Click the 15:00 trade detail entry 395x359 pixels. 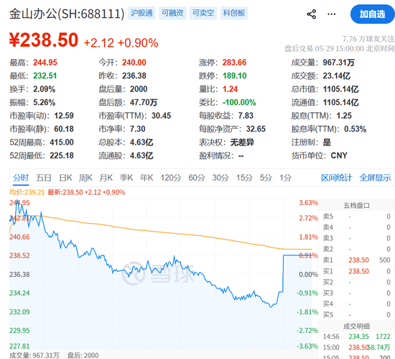(356, 347)
